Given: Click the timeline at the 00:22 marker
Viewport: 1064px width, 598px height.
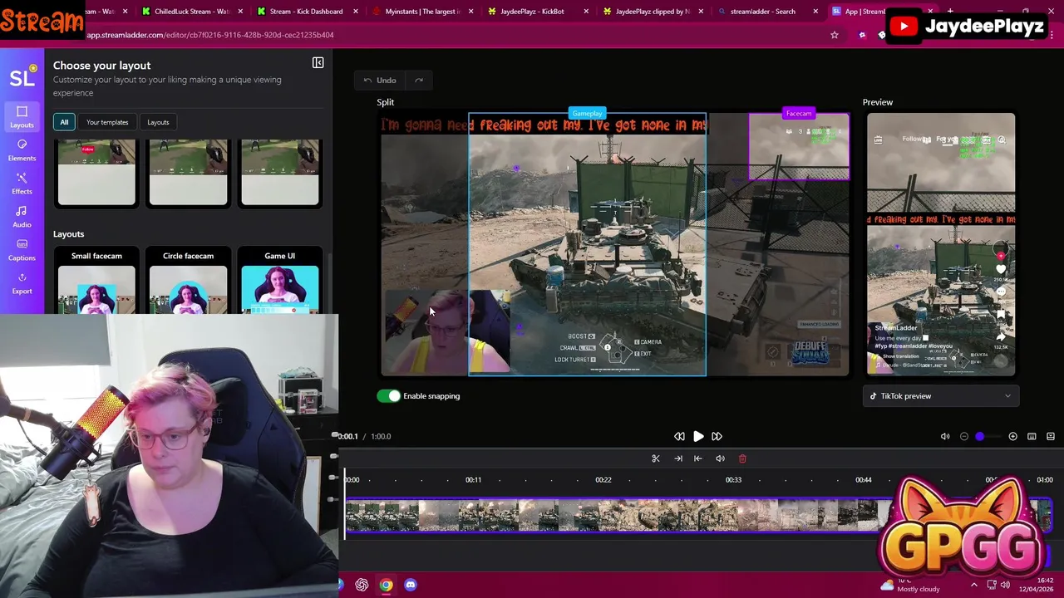Looking at the screenshot, I should (603, 480).
